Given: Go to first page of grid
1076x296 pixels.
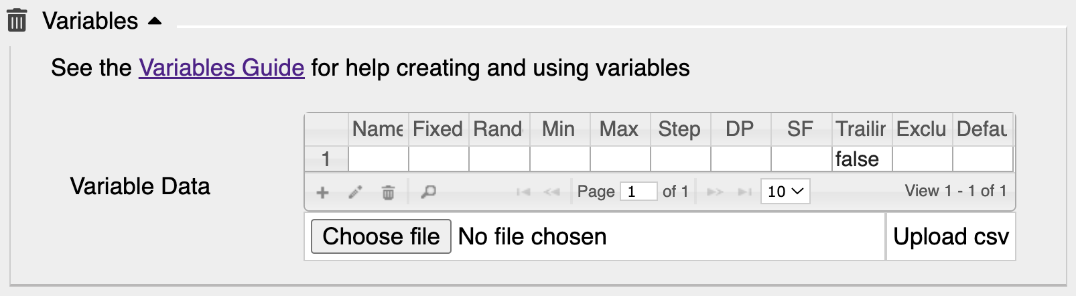Looking at the screenshot, I should pyautogui.click(x=523, y=192).
